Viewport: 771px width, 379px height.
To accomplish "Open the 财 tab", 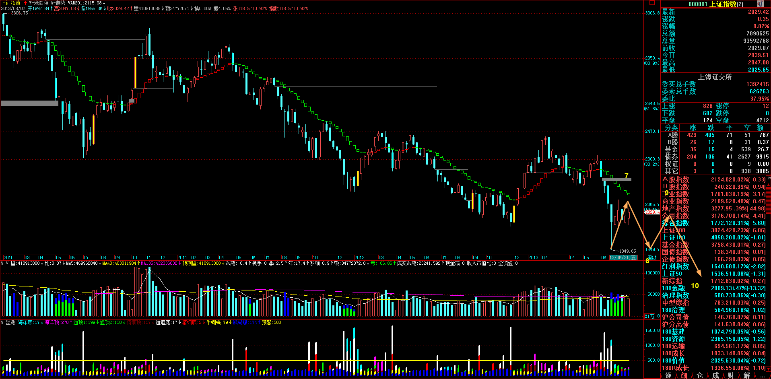I will (x=731, y=375).
